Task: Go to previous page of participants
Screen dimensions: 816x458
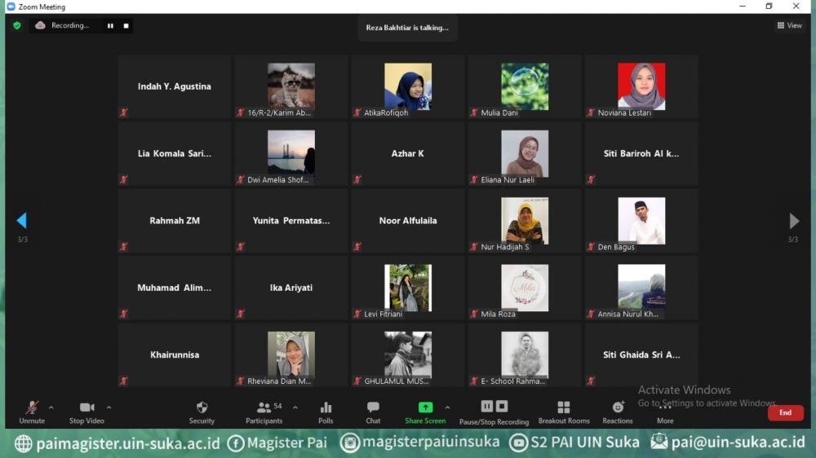Action: 21,221
